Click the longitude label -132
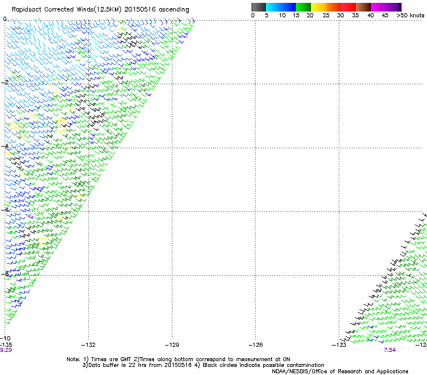The image size is (427, 375). point(88,345)
